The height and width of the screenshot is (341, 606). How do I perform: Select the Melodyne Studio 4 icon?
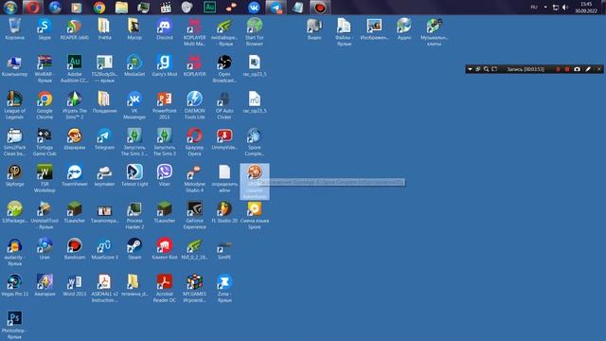[x=194, y=179]
